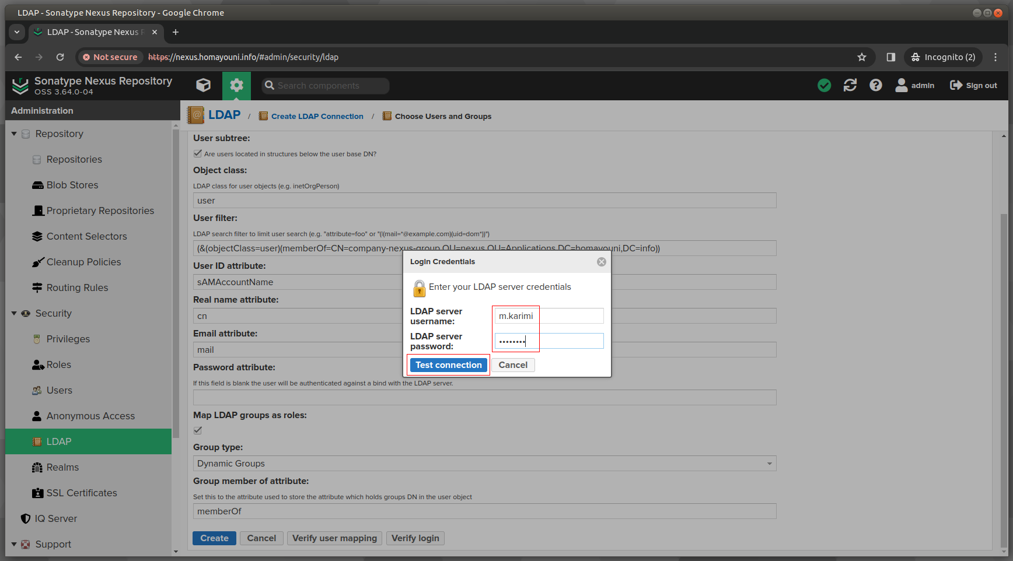1013x561 pixels.
Task: Toggle Map LDAP groups as roles checkbox
Action: [198, 430]
